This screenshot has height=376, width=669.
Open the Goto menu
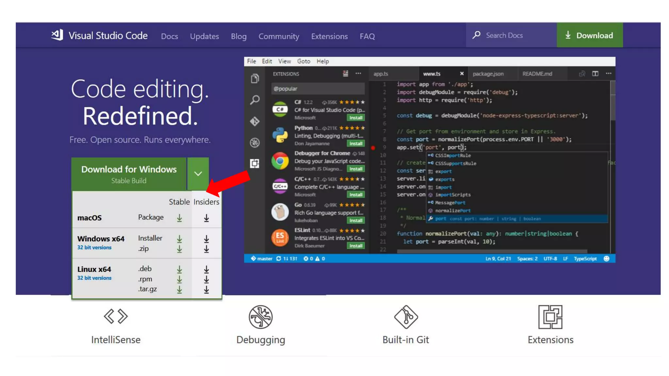point(303,61)
